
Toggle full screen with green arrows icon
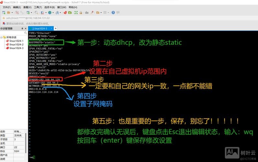pyautogui.click(x=76, y=13)
